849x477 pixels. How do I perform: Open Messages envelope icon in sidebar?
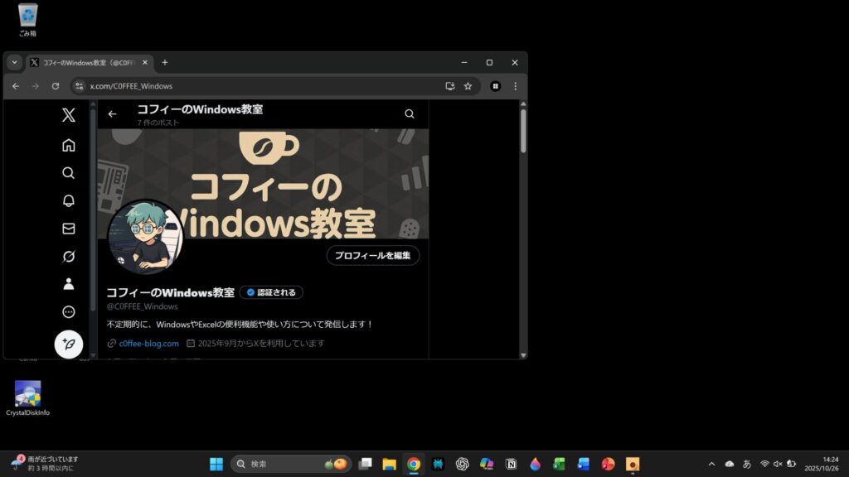coord(69,229)
